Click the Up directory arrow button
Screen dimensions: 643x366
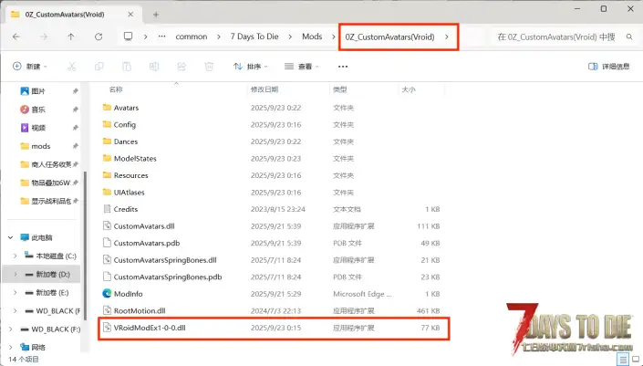click(71, 37)
